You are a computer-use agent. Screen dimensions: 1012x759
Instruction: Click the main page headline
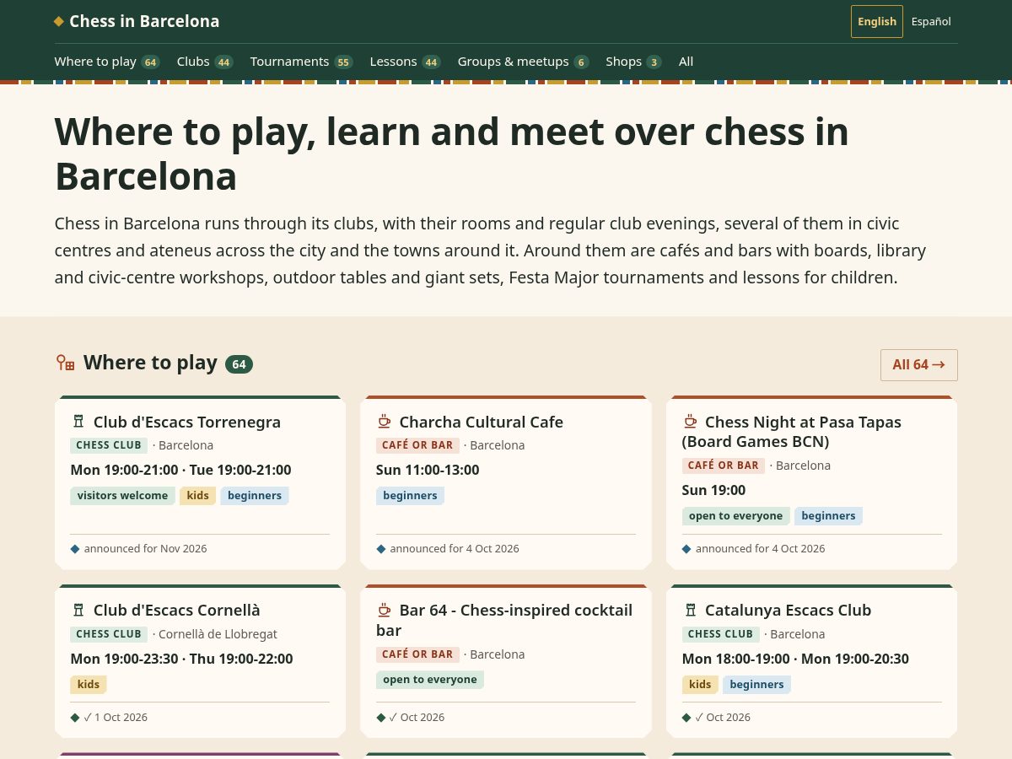point(452,154)
